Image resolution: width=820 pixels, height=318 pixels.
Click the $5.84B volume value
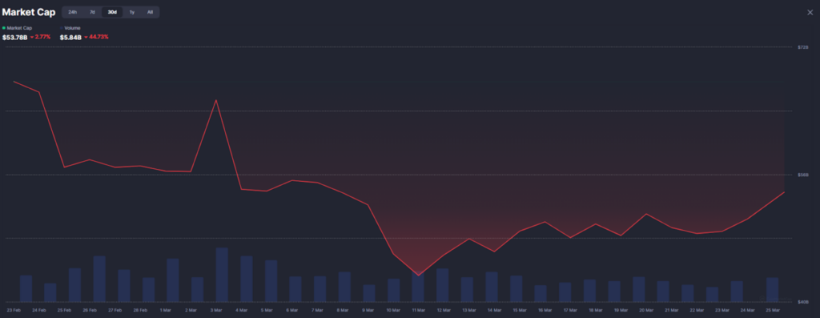click(70, 37)
